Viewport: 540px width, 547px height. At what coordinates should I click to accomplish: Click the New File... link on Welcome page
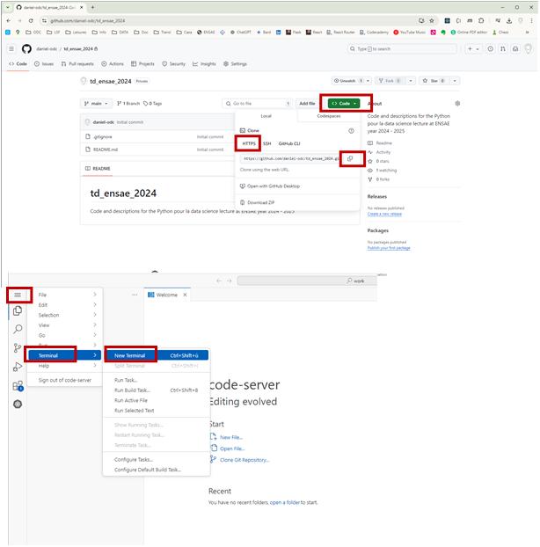coord(231,437)
